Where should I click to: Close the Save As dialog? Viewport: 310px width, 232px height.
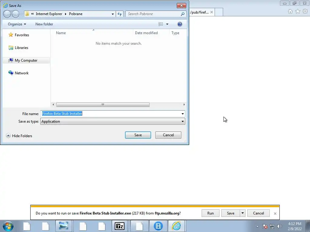181,5
